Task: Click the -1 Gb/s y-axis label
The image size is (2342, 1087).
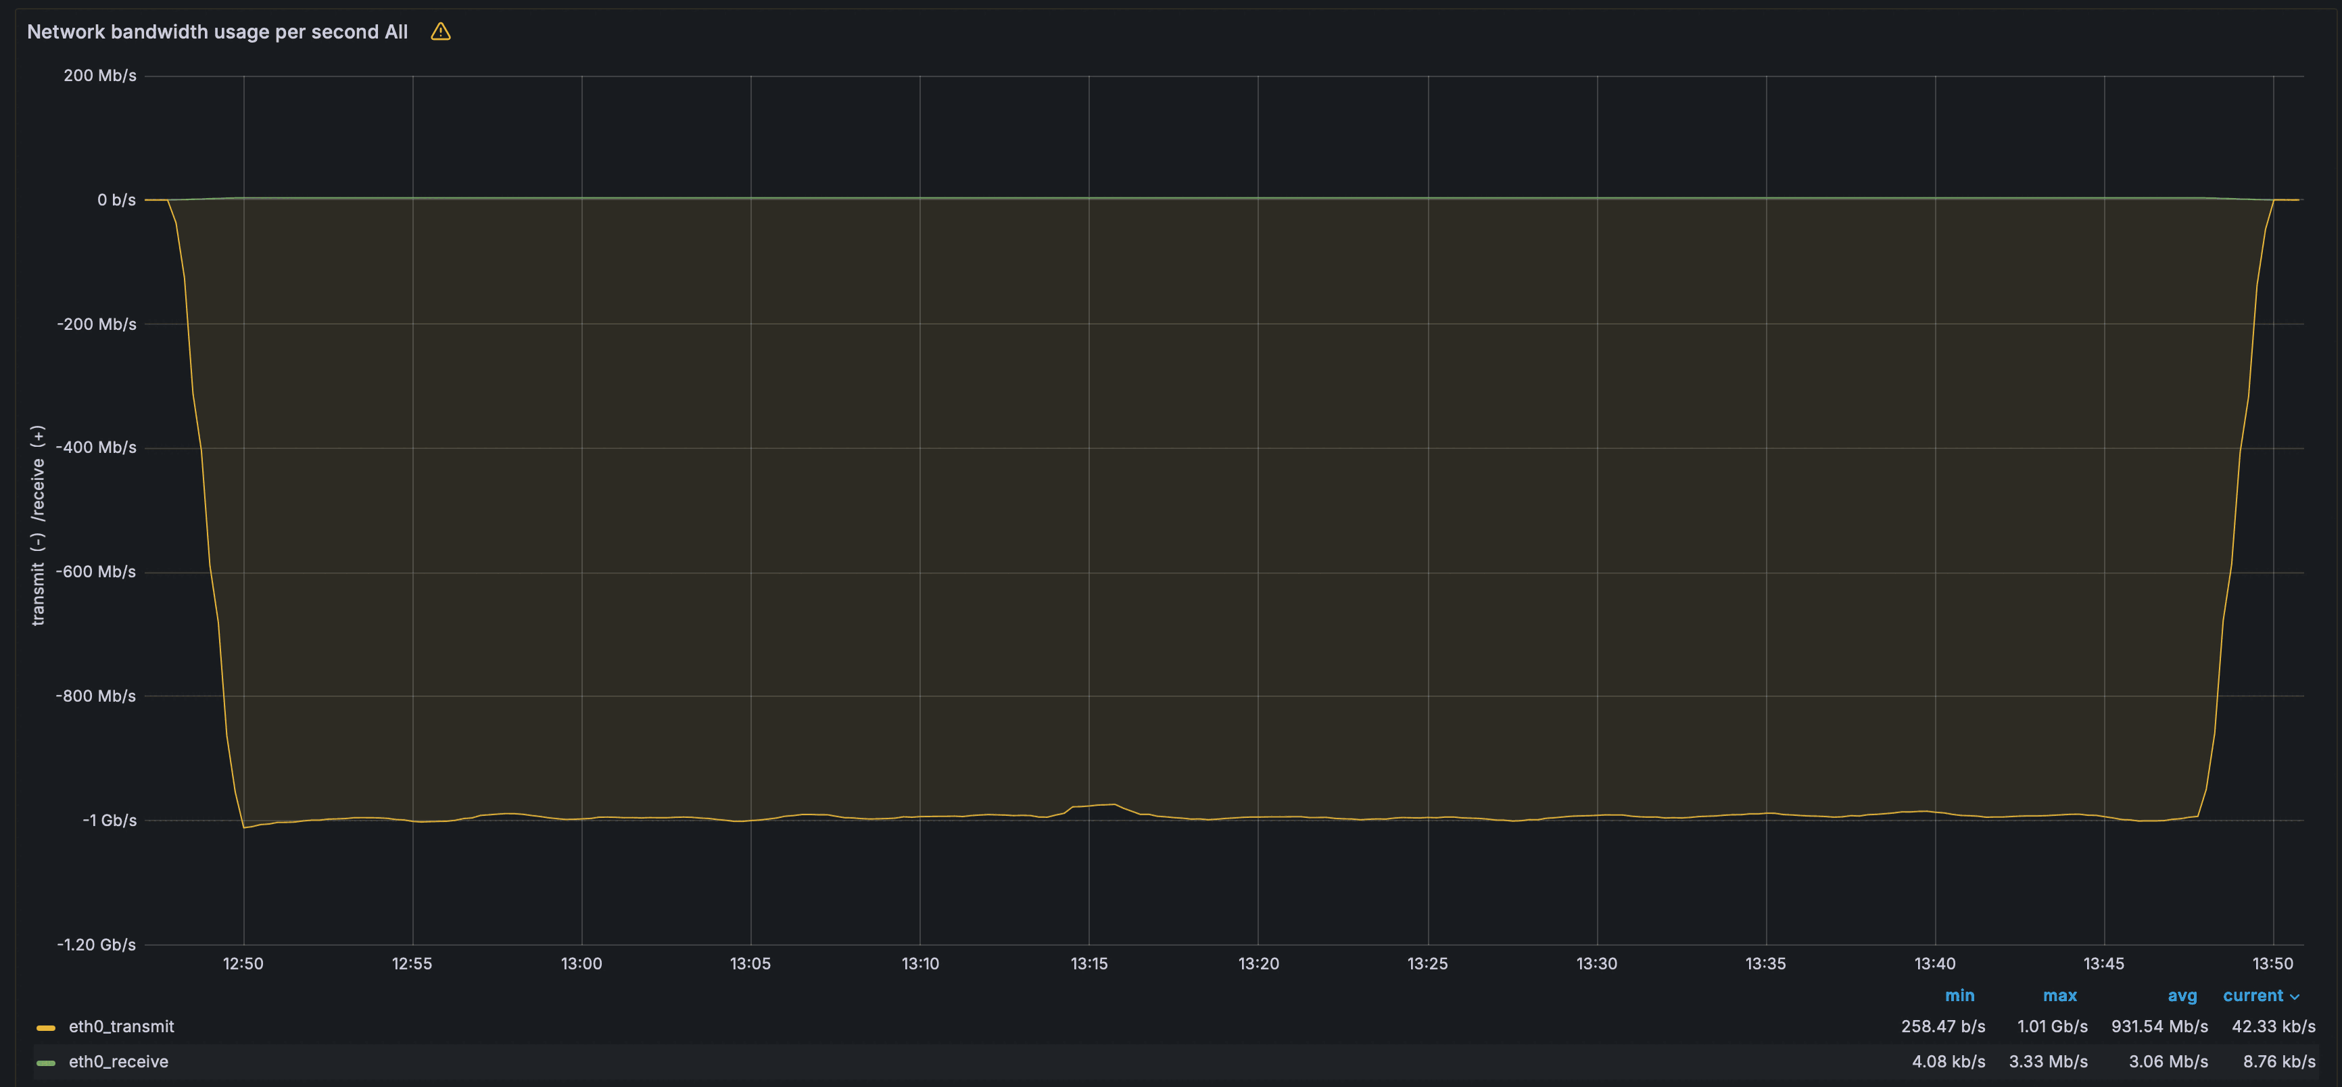Action: [109, 820]
